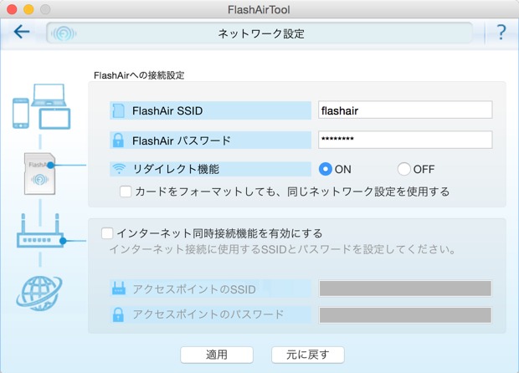Viewport: 519px width, 373px height.
Task: Click the devices illustration in the sidebar
Action: point(41,106)
